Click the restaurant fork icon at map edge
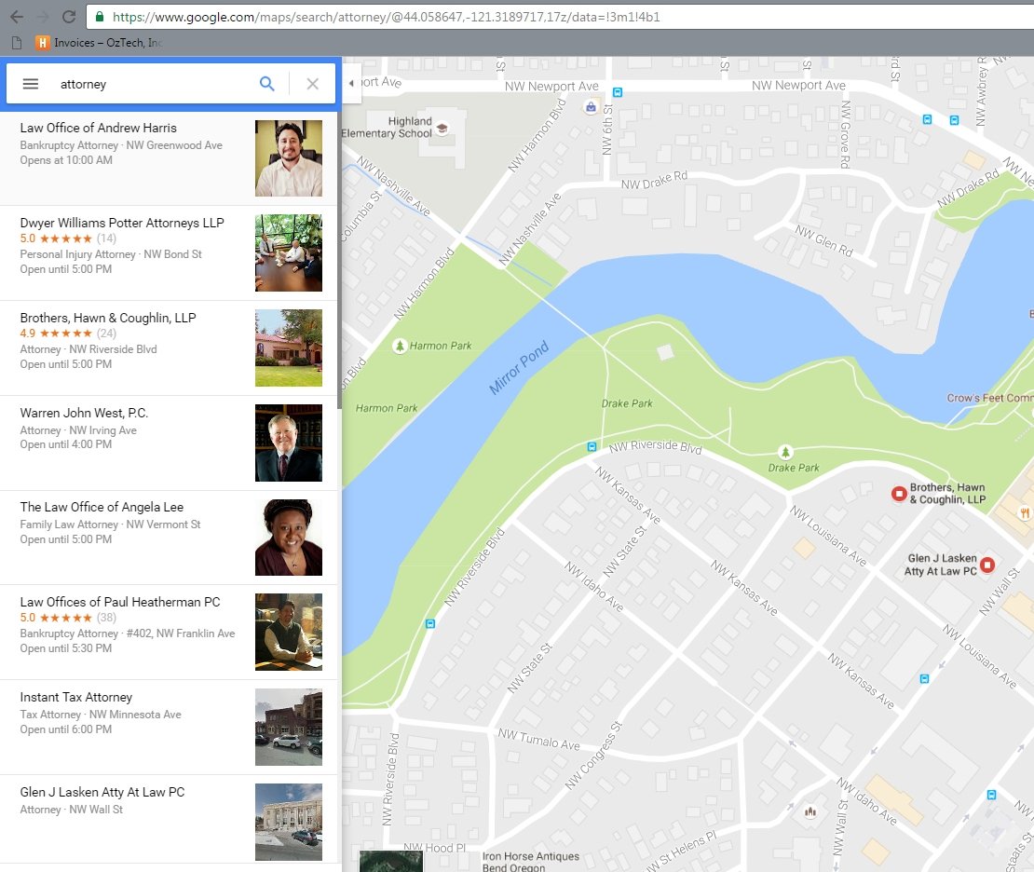Image resolution: width=1034 pixels, height=872 pixels. pos(1024,511)
